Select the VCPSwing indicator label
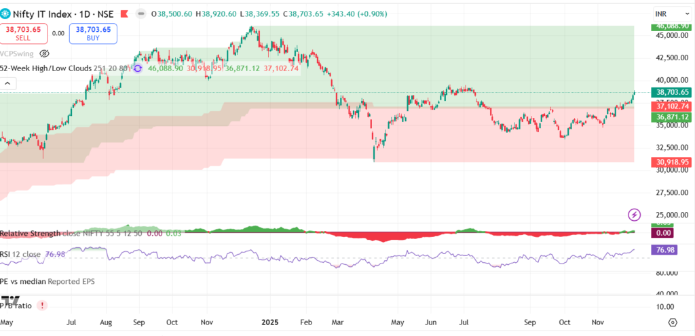695x336 pixels. [x=18, y=54]
